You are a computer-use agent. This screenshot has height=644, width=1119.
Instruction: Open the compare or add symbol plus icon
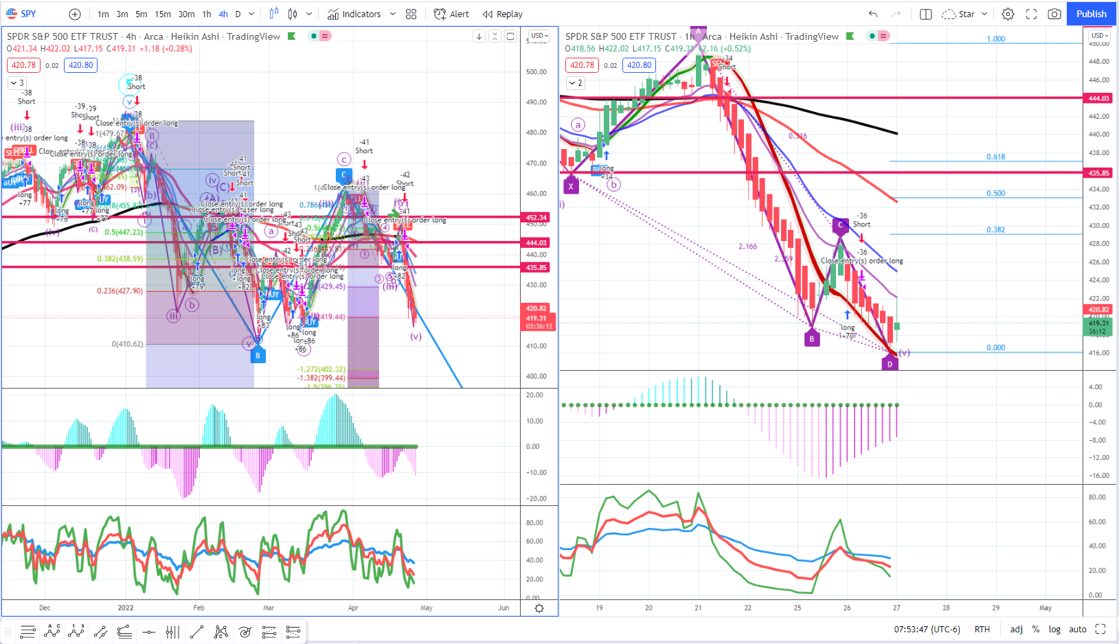(75, 14)
